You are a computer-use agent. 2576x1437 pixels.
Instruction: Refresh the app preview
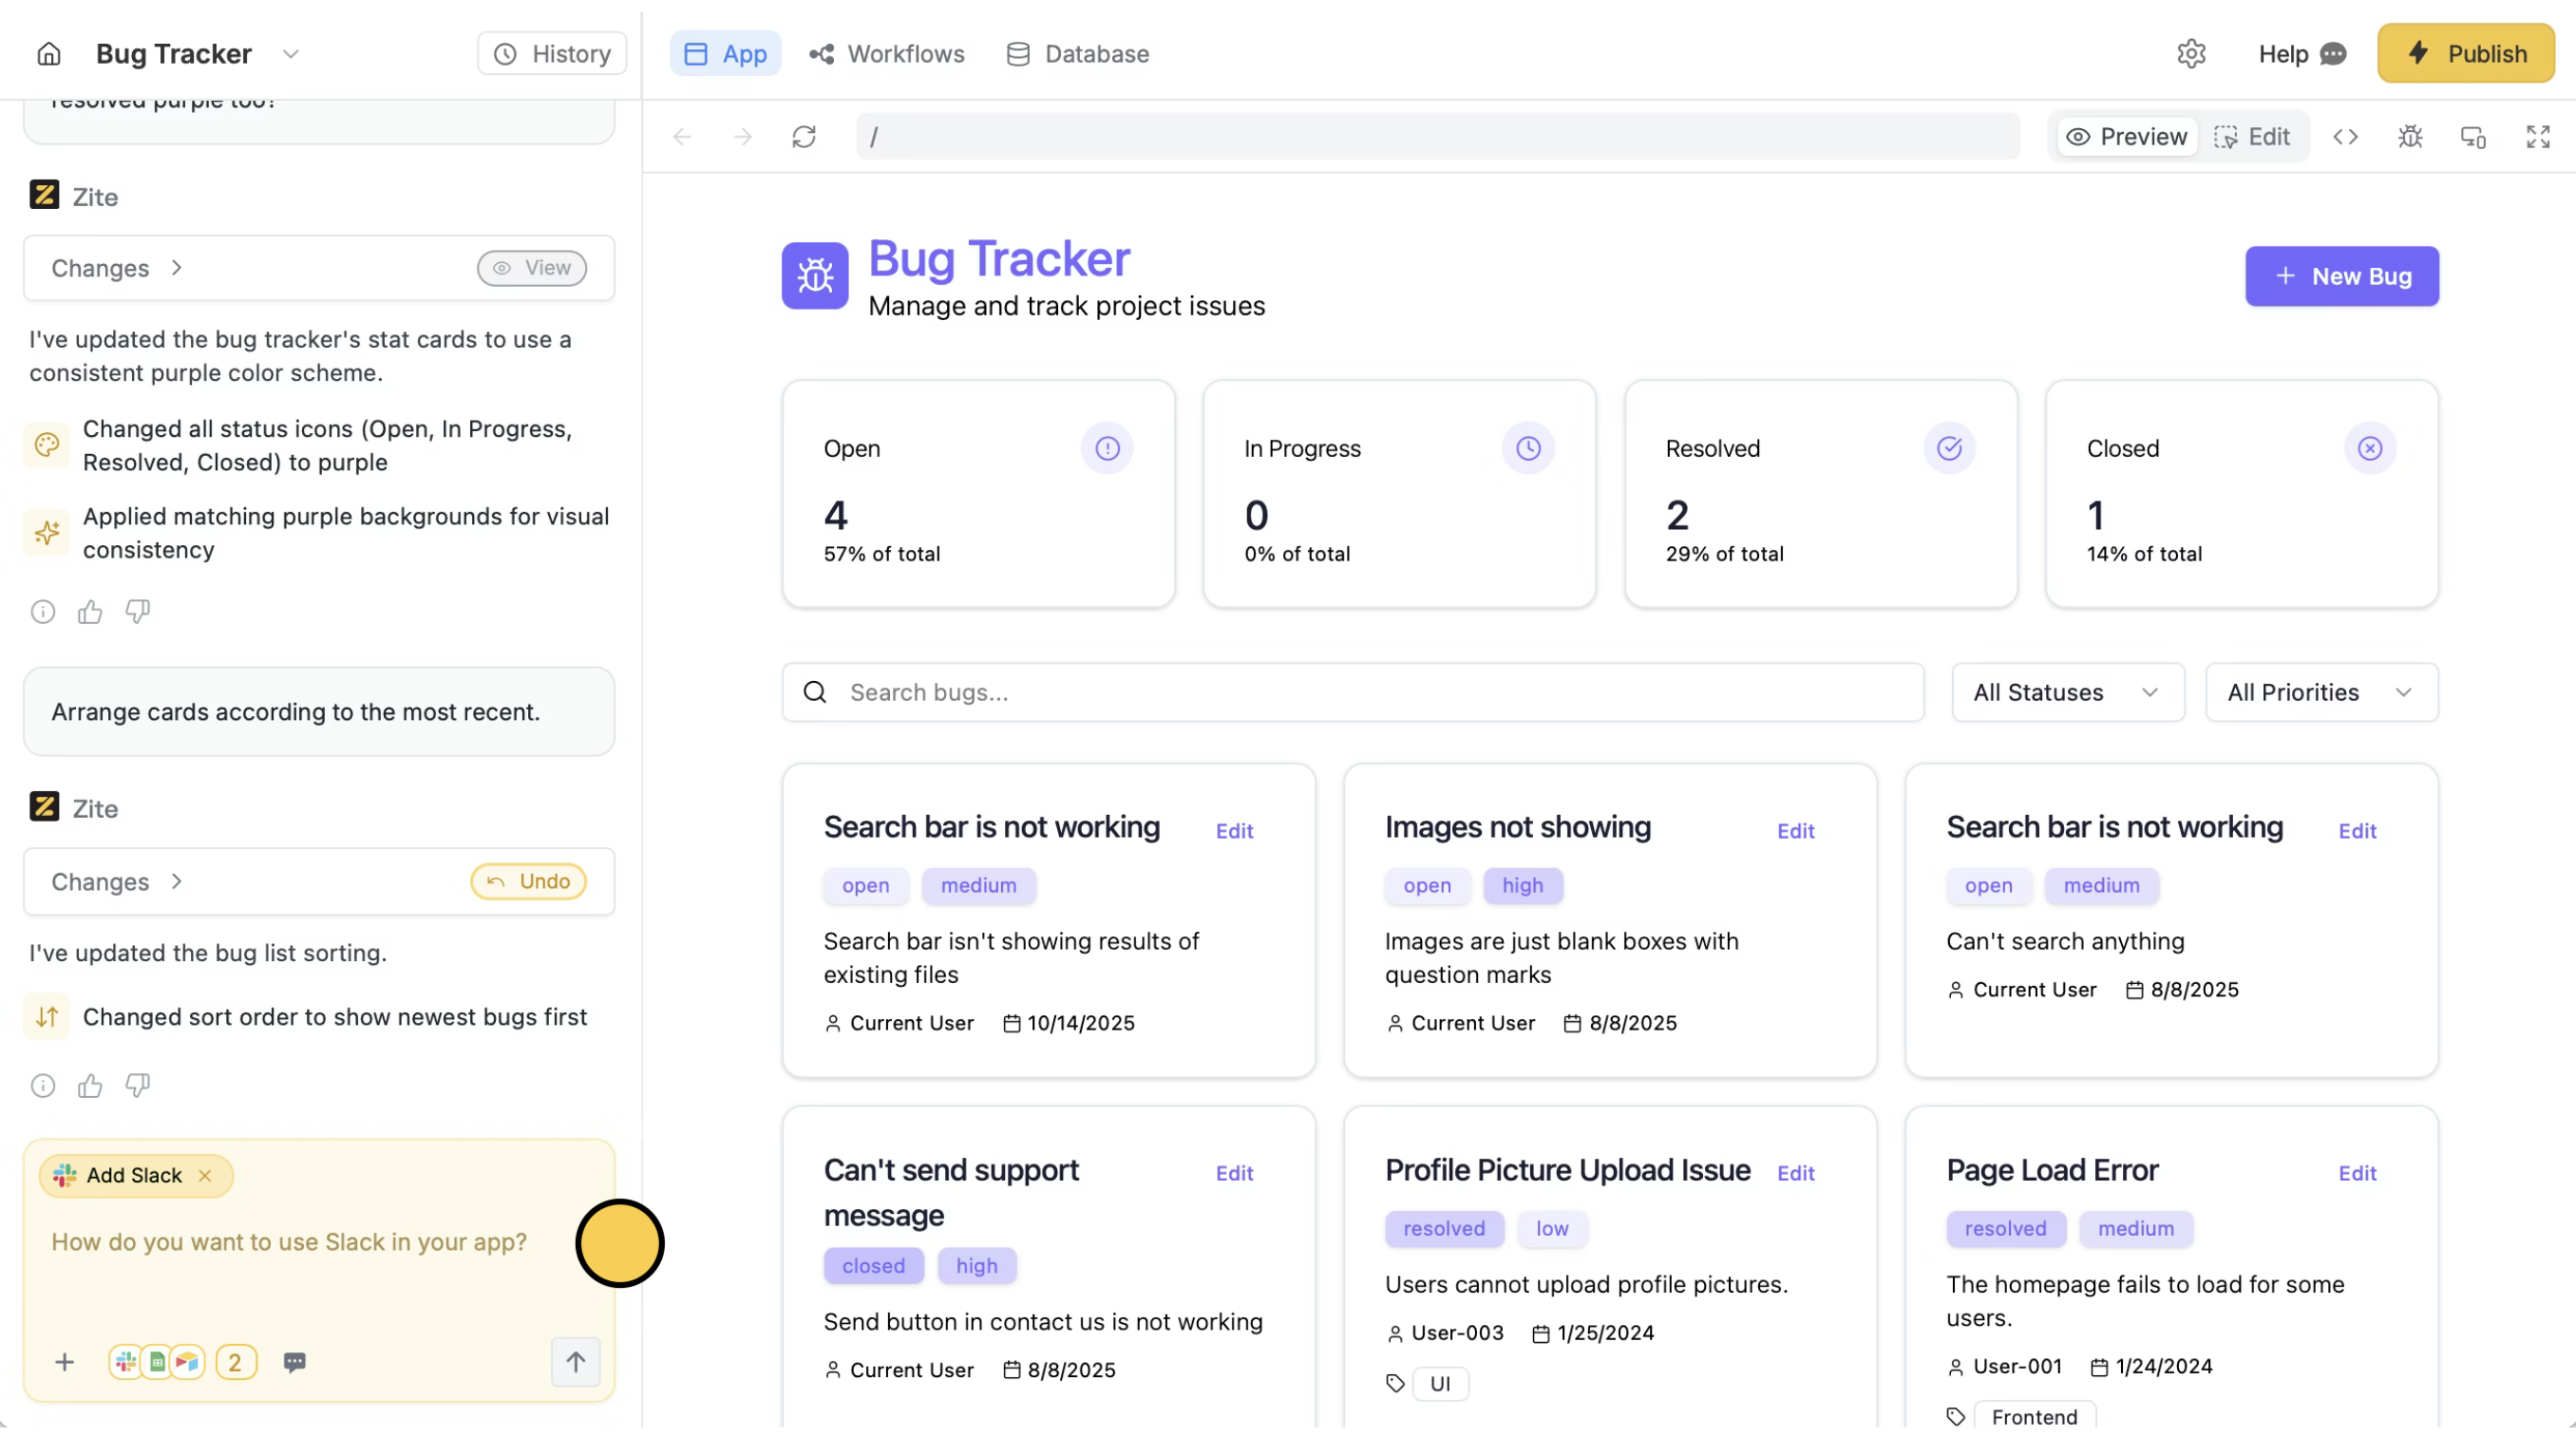(804, 137)
